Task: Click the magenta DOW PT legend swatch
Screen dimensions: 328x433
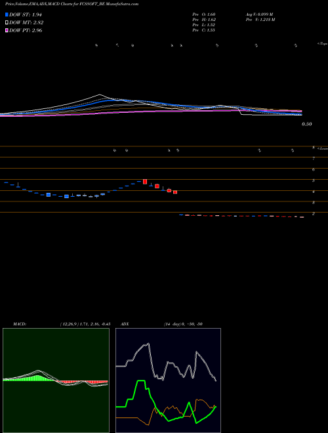Action: (x=7, y=30)
